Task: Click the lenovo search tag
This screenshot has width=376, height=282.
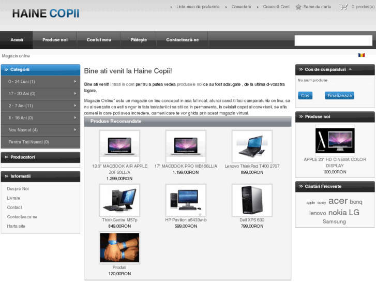Action: (318, 213)
